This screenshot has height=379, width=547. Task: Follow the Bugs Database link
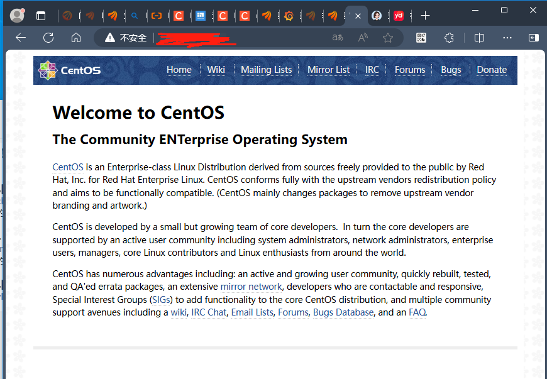(343, 312)
